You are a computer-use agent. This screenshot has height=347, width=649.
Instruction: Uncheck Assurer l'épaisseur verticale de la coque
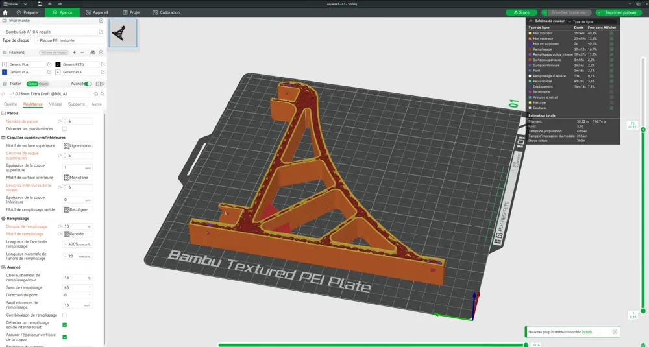tap(64, 337)
